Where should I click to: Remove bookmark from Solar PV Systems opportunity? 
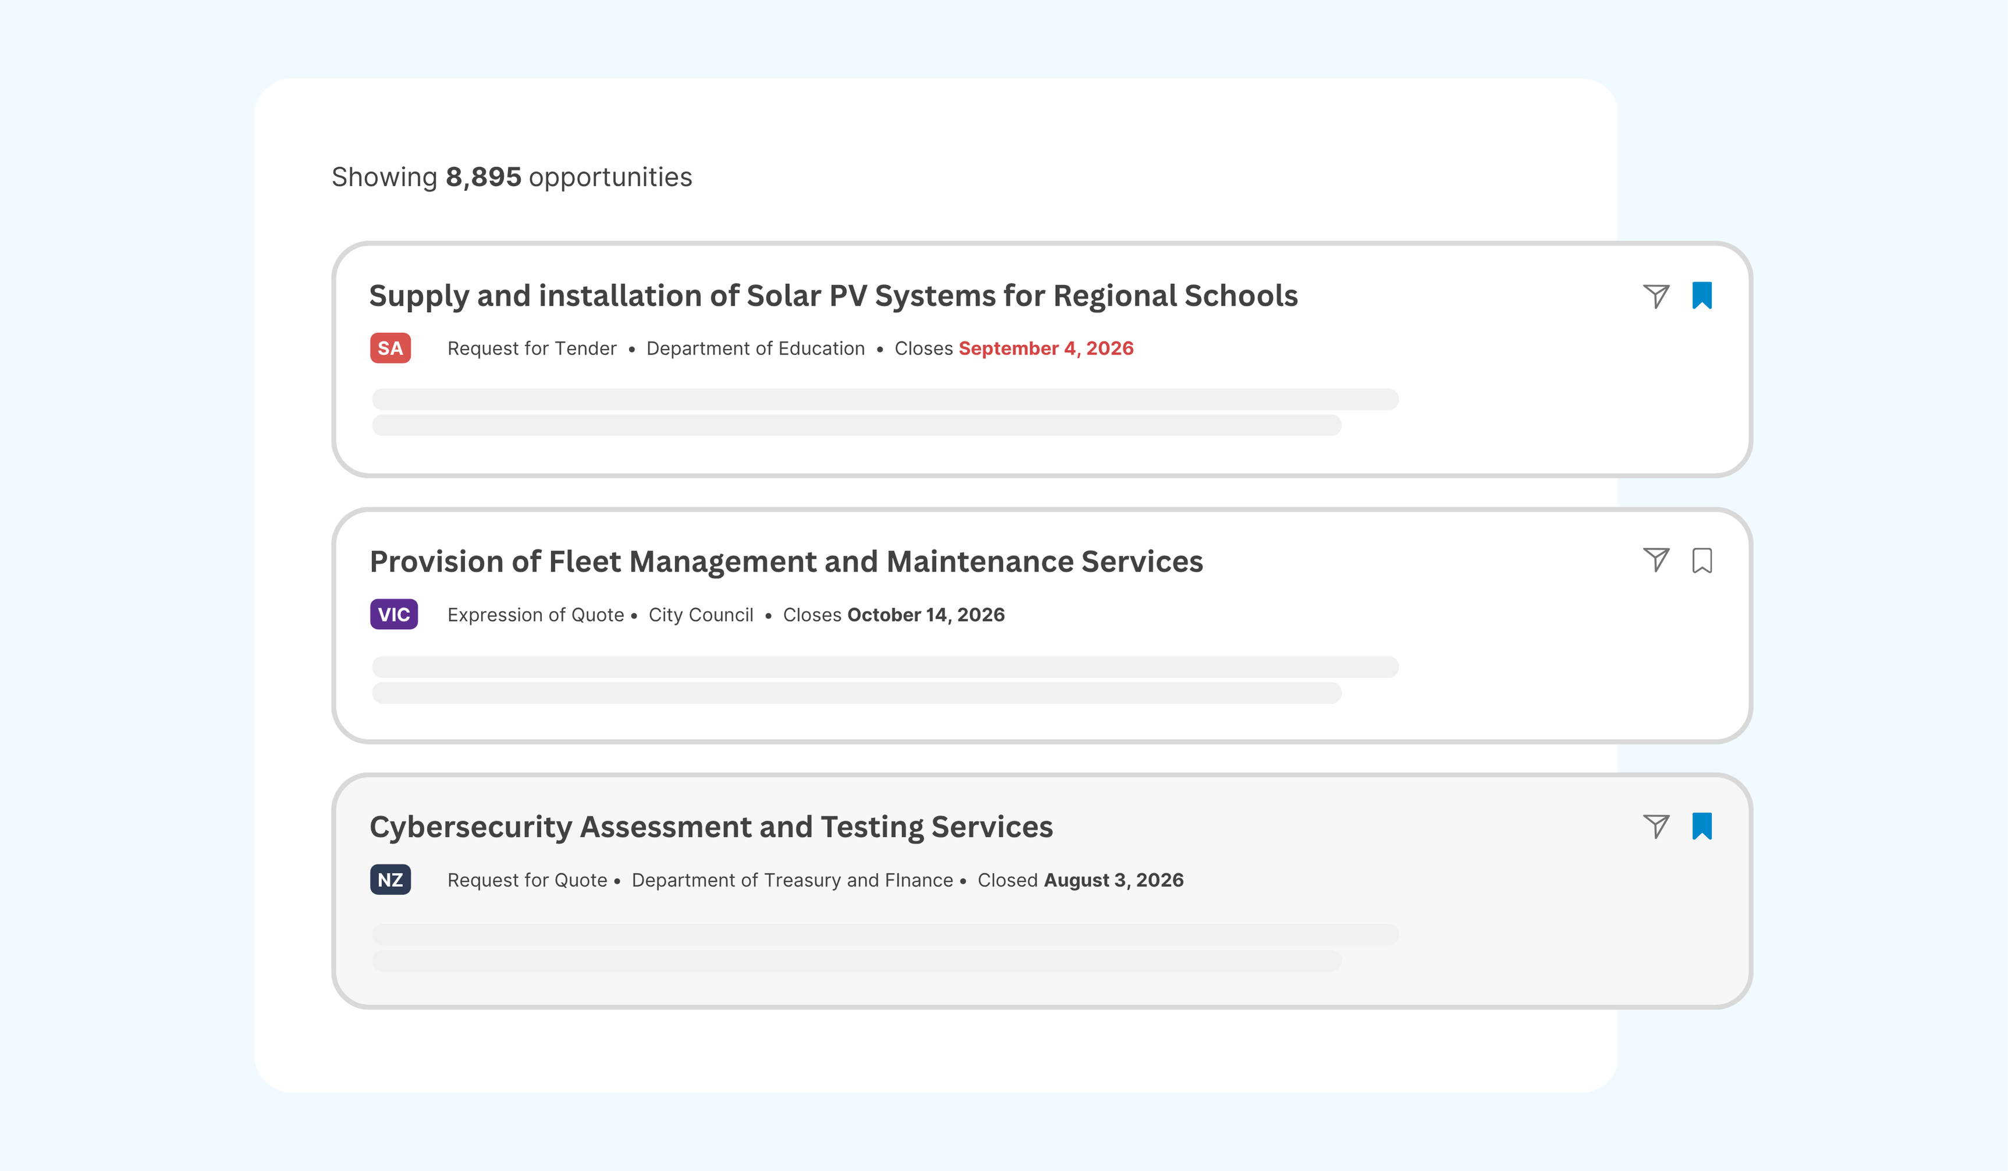[1702, 296]
